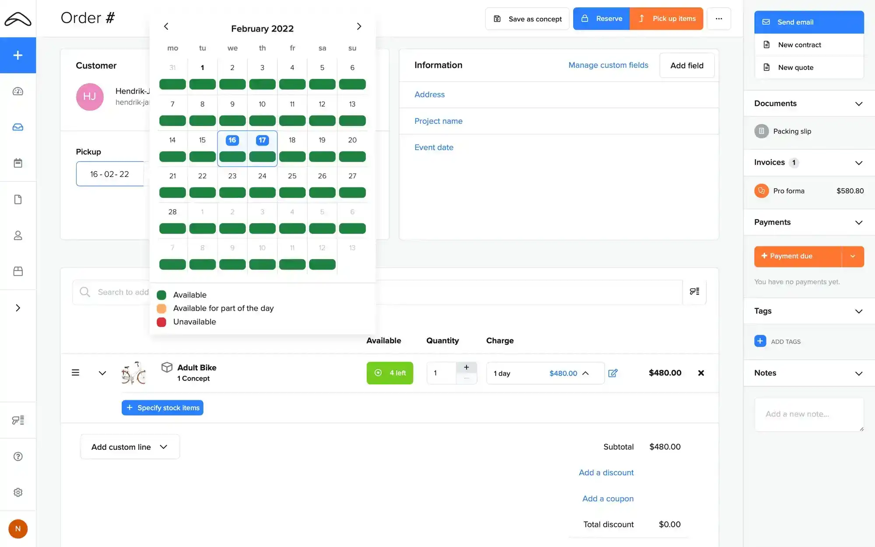Open the Help question-mark icon

pyautogui.click(x=18, y=456)
